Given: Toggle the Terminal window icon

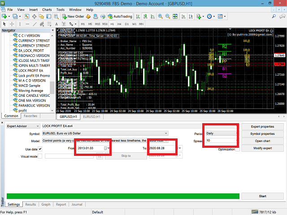Looking at the screenshot, I should [x=49, y=17].
